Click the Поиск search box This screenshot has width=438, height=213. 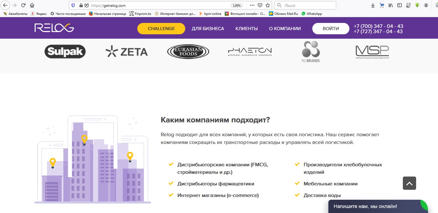[x=305, y=5]
